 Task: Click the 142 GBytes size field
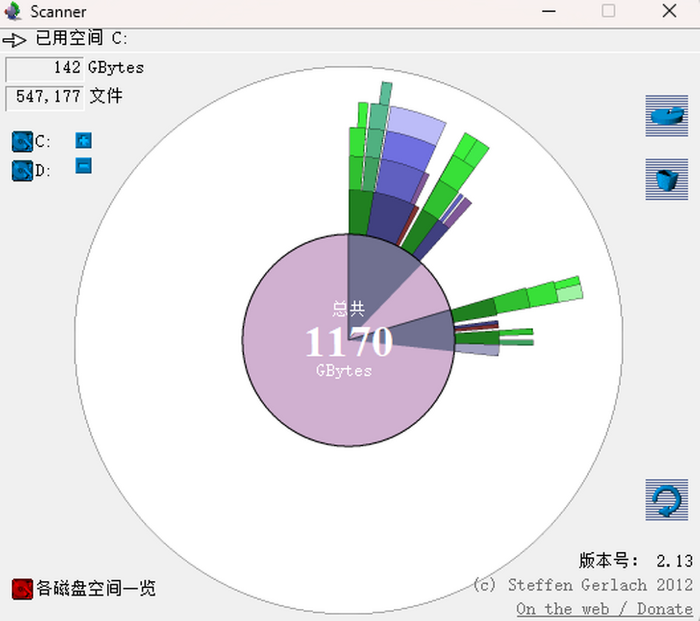45,68
